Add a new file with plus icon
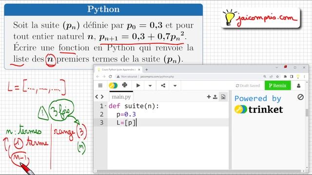 [x=209, y=97]
